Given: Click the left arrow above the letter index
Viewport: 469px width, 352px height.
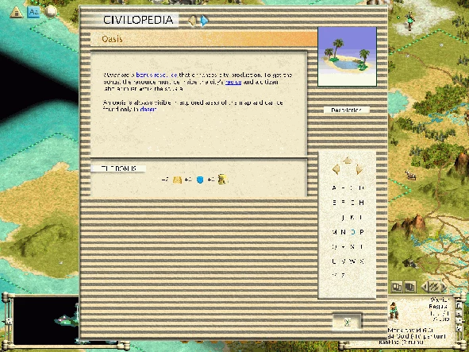Looking at the screenshot, I should 336,169.
